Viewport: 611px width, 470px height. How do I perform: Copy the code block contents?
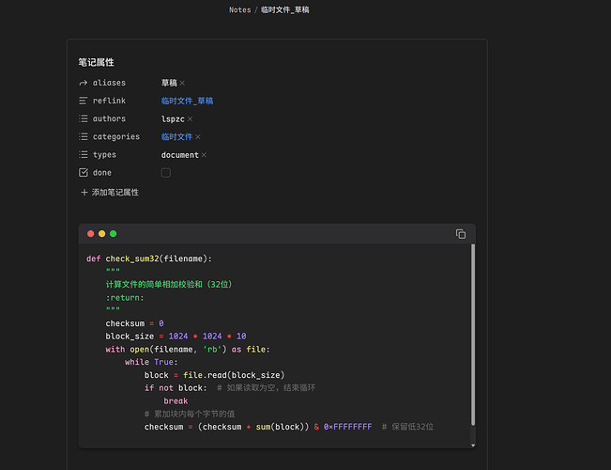tap(461, 234)
